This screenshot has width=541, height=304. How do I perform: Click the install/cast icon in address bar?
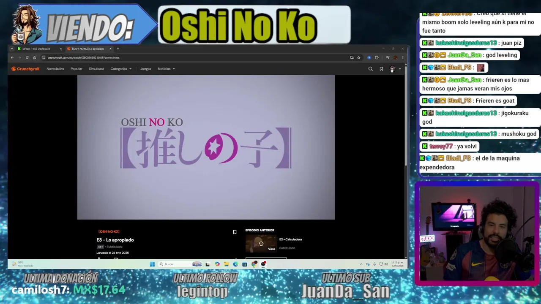(x=352, y=57)
